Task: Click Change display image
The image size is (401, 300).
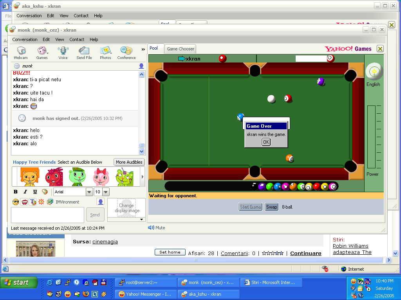Action: [127, 208]
